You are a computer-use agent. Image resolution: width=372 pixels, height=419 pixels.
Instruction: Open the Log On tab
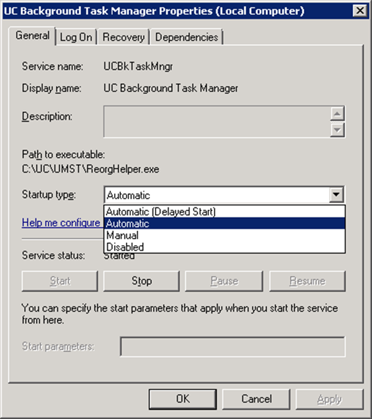tap(76, 37)
